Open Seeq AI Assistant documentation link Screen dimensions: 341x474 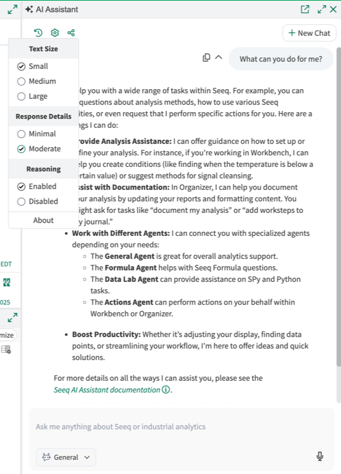tap(107, 389)
